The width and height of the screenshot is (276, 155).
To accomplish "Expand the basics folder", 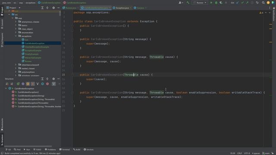I will click(16, 25).
